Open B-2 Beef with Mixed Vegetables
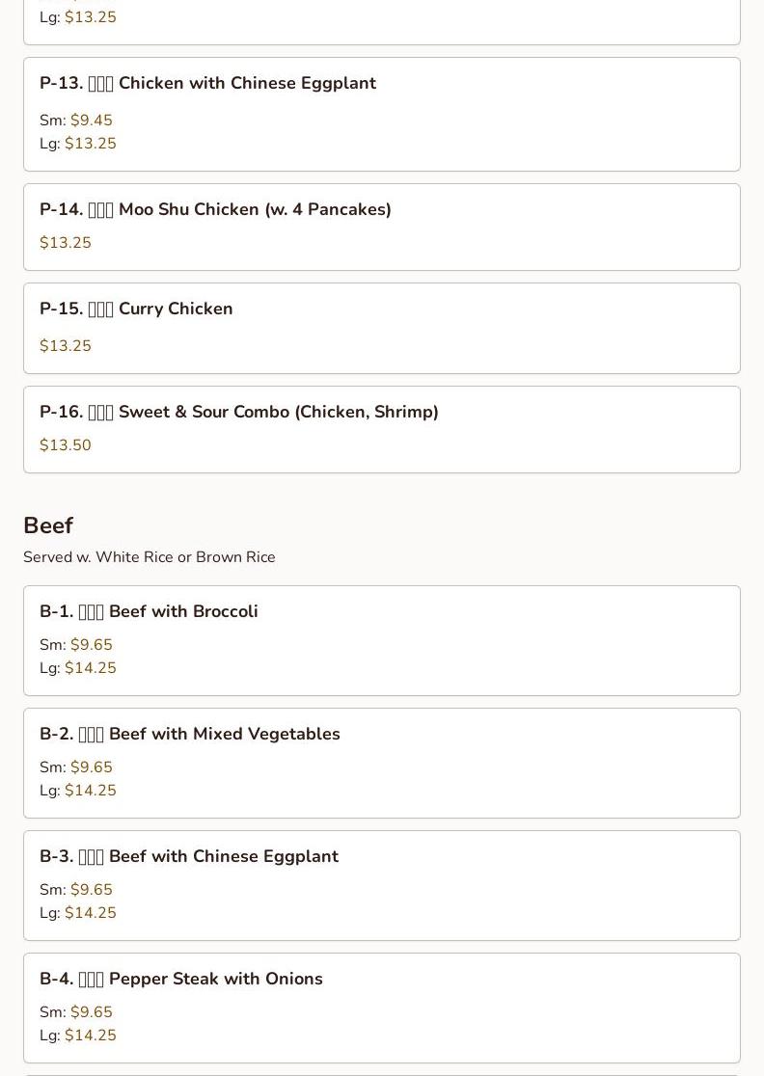Image resolution: width=764 pixels, height=1076 pixels. [x=382, y=763]
